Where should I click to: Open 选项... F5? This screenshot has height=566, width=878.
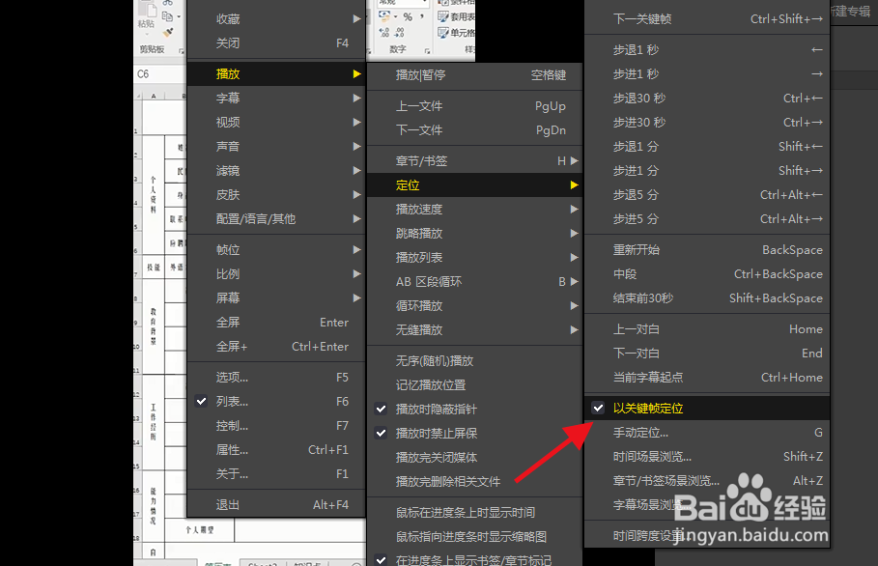[x=276, y=378]
